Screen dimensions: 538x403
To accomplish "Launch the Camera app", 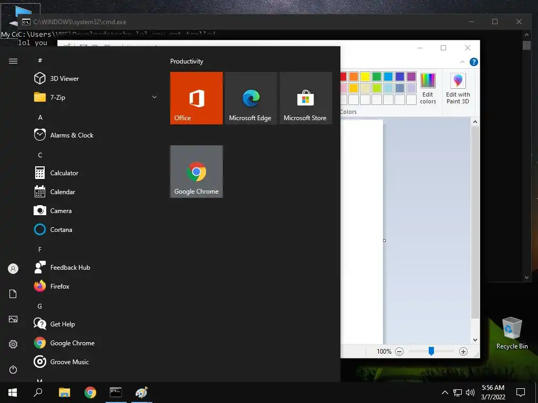I will point(53,211).
